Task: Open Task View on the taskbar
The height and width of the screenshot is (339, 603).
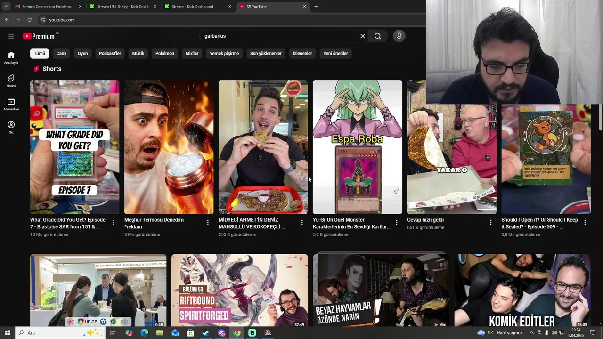Action: tap(113, 333)
